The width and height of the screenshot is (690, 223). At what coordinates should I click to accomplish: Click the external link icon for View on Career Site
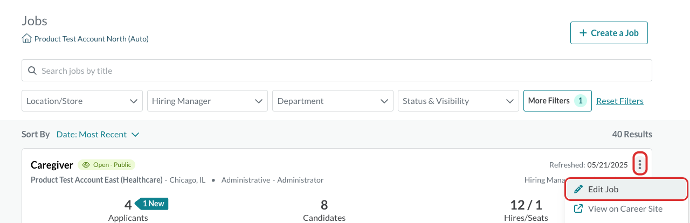(x=578, y=208)
